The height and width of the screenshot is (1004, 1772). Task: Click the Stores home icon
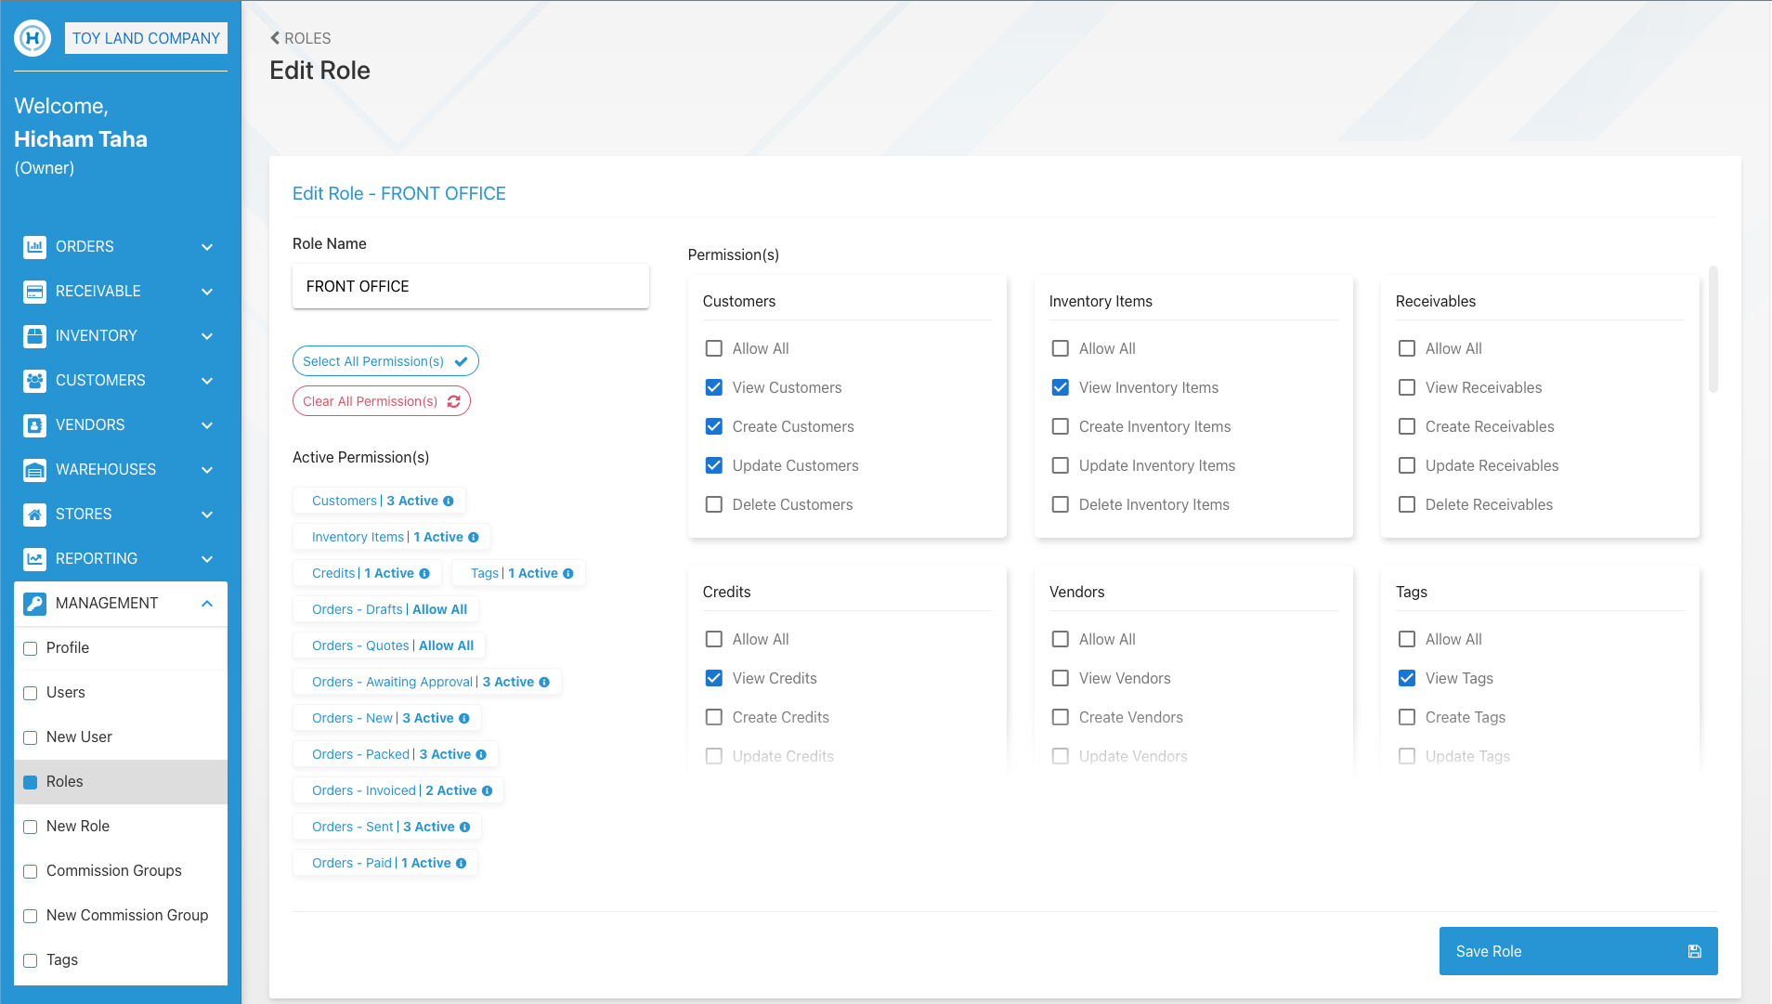point(34,514)
